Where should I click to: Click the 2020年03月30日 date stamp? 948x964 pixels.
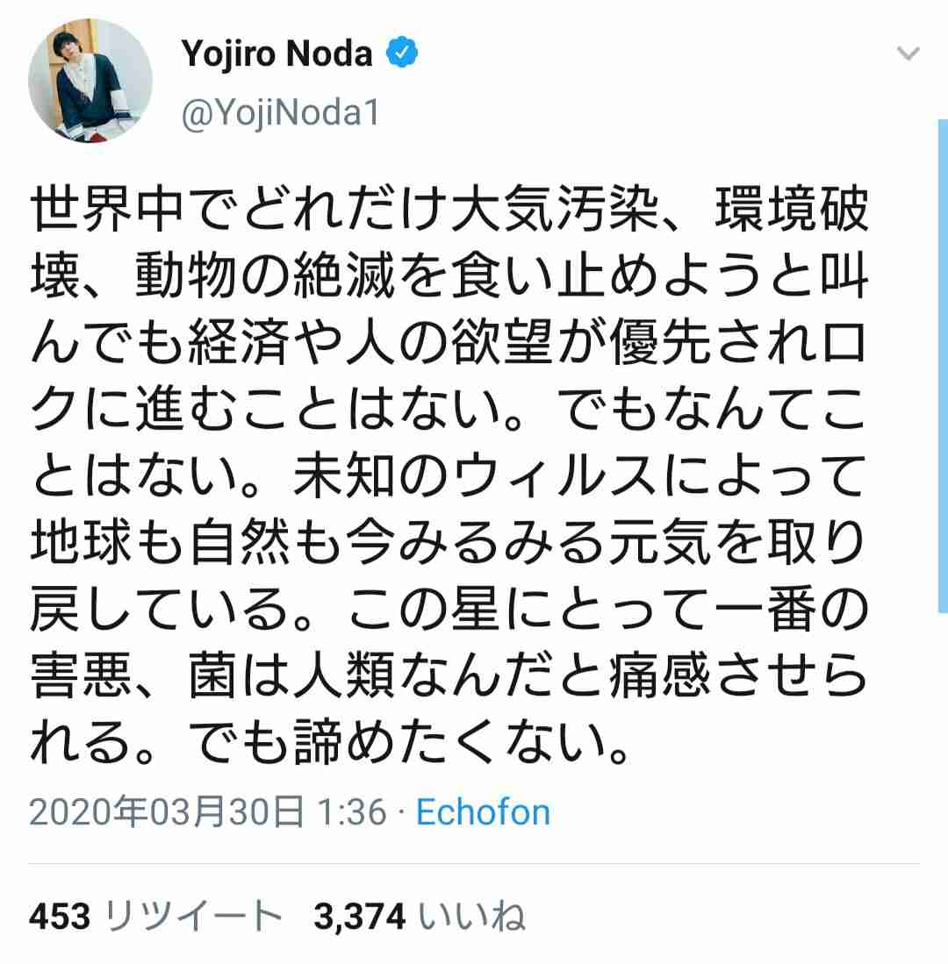click(x=167, y=812)
